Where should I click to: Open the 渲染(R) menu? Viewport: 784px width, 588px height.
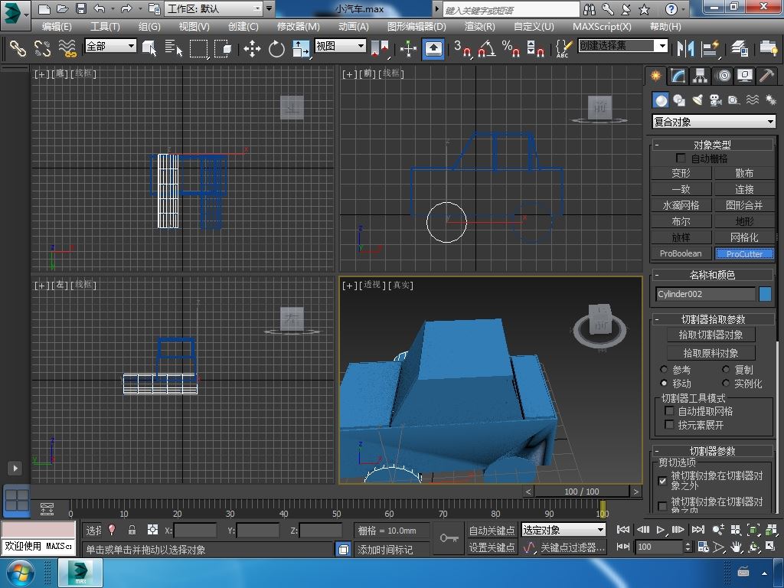pos(479,27)
